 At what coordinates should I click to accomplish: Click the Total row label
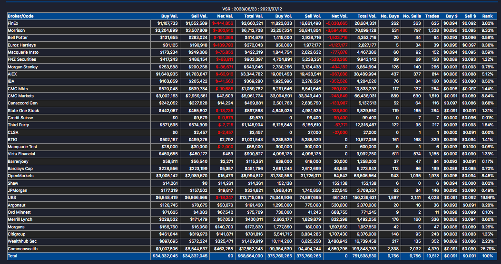point(12,256)
